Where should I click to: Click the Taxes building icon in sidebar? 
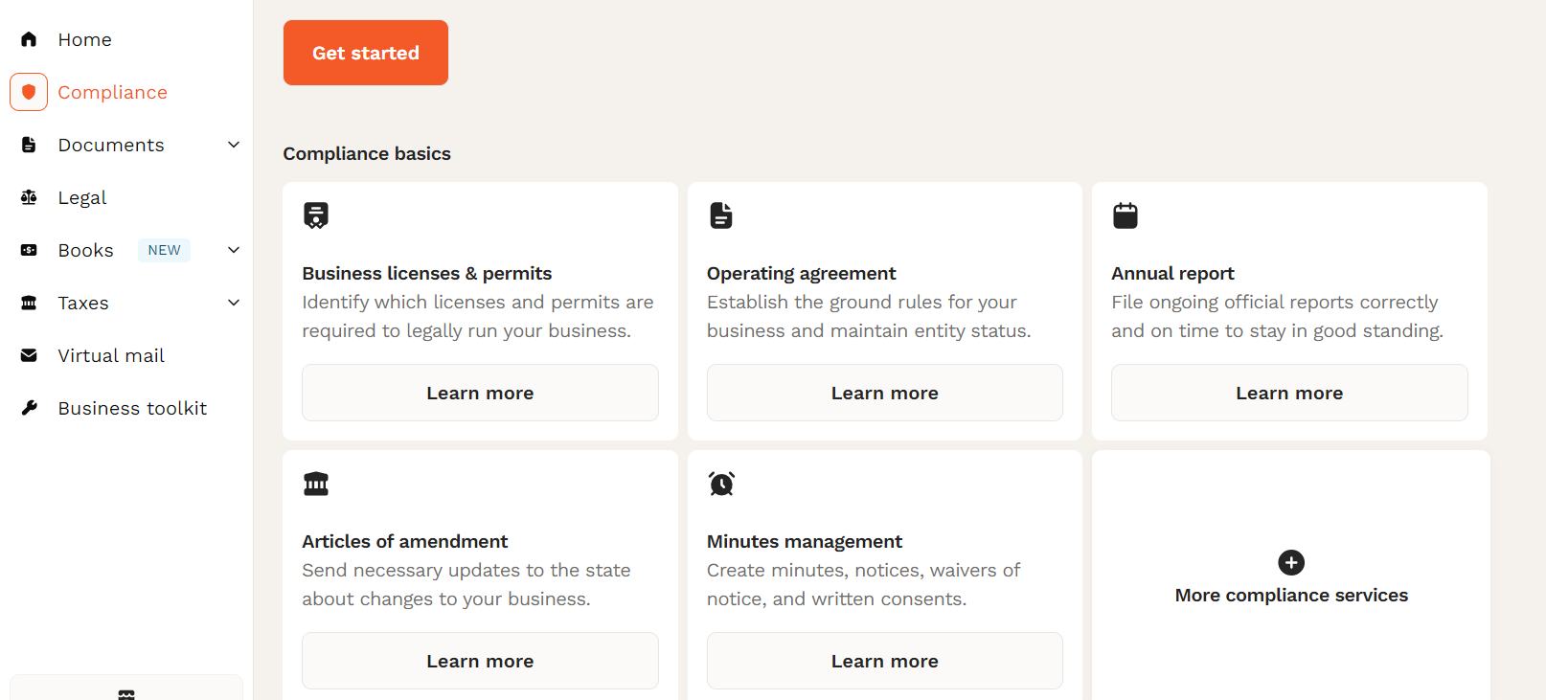pyautogui.click(x=29, y=303)
